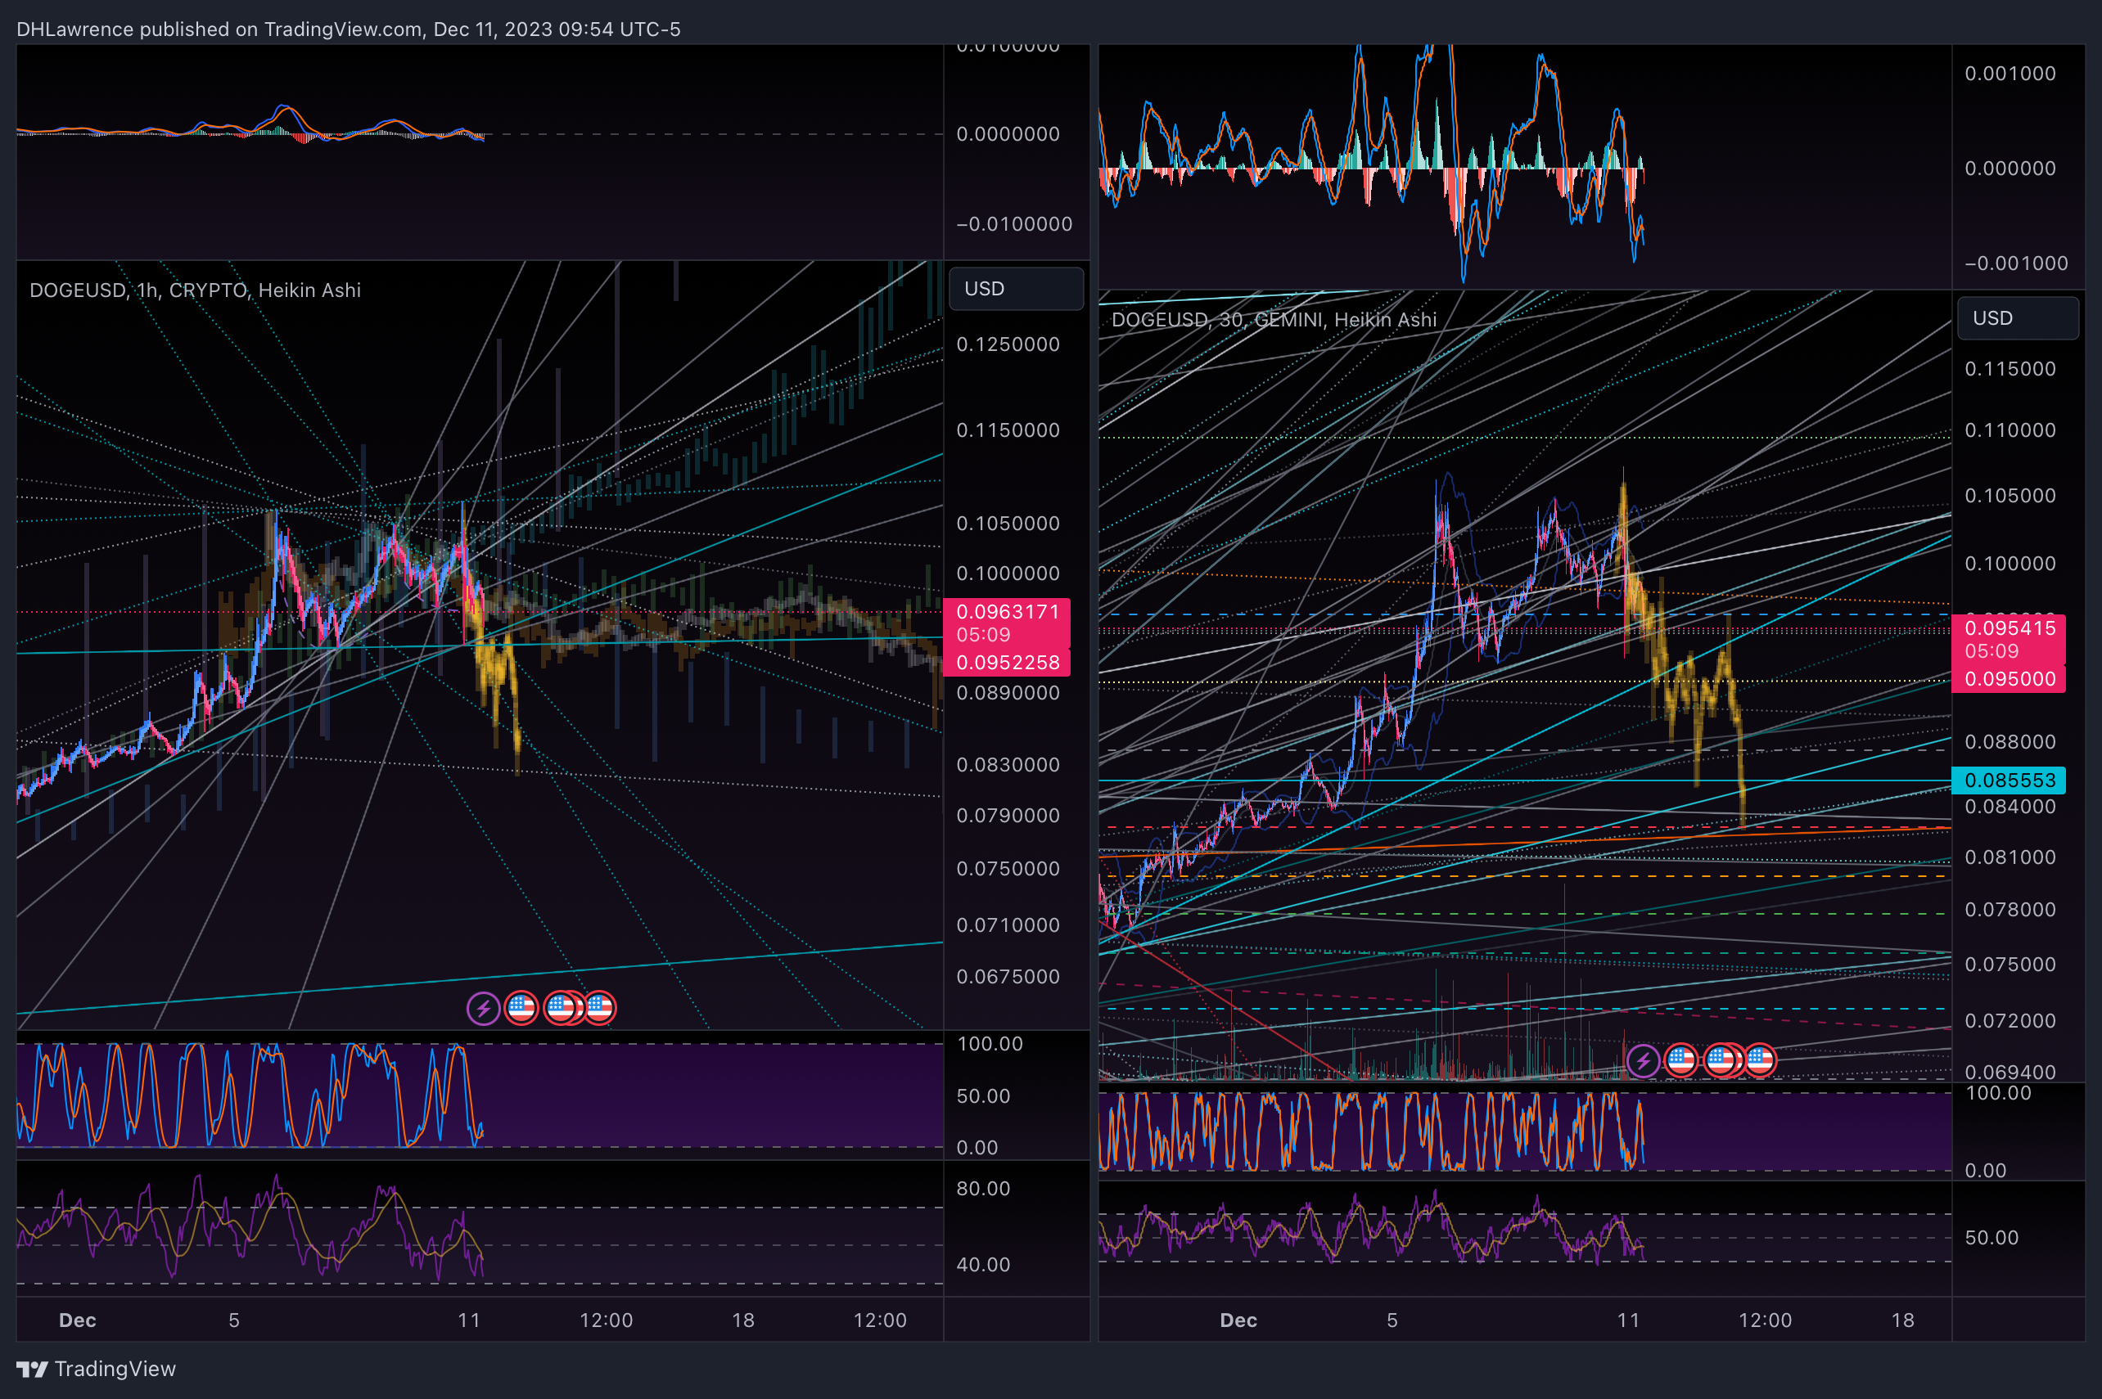Click the 50.00 RSI scale value on the GEMINI chart
The image size is (2102, 1399).
[x=1991, y=1239]
